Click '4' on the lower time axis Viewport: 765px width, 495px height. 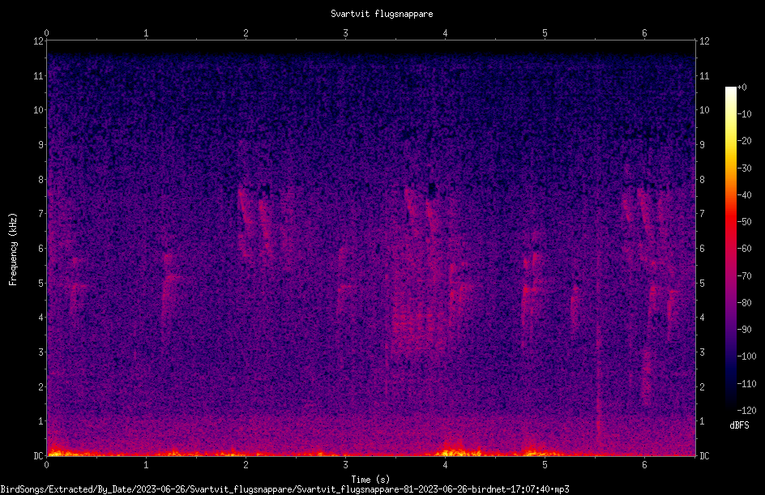pyautogui.click(x=445, y=465)
